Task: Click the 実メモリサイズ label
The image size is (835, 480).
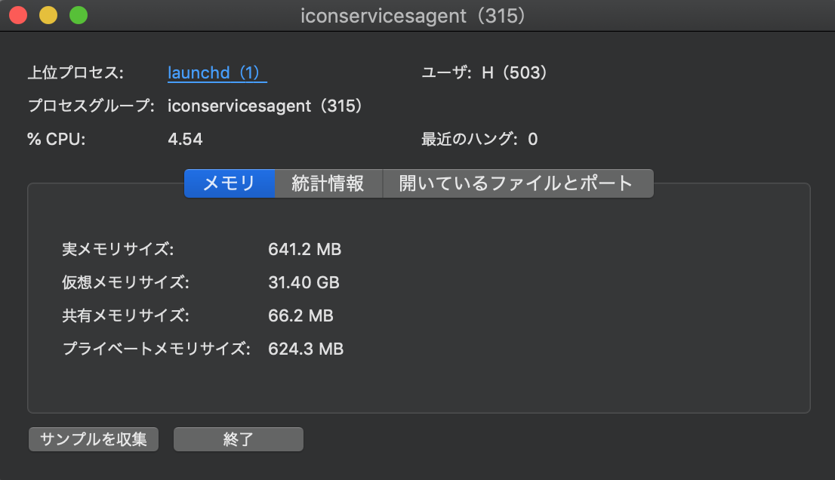Action: point(118,249)
